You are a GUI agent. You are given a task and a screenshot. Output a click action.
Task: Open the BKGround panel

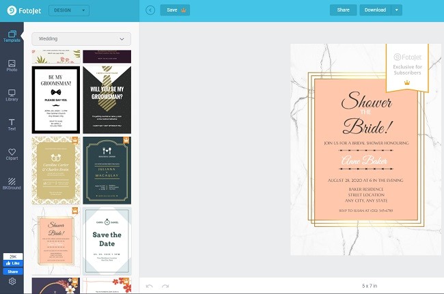[12, 184]
